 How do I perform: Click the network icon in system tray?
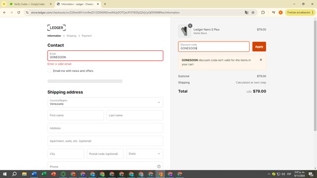click(x=278, y=174)
